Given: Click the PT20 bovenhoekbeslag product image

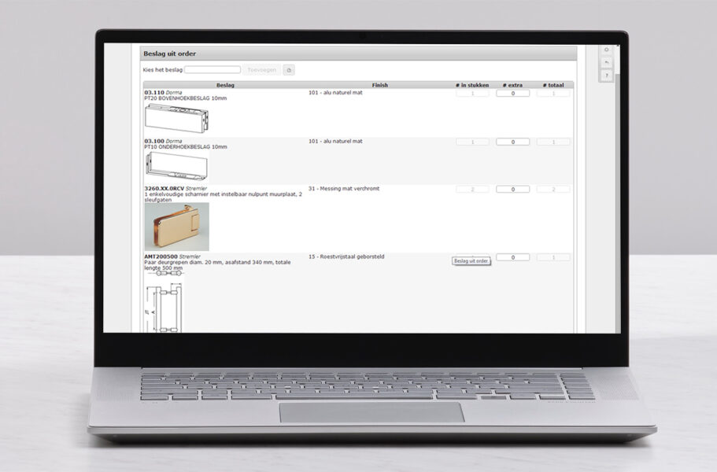Looking at the screenshot, I should tap(177, 118).
